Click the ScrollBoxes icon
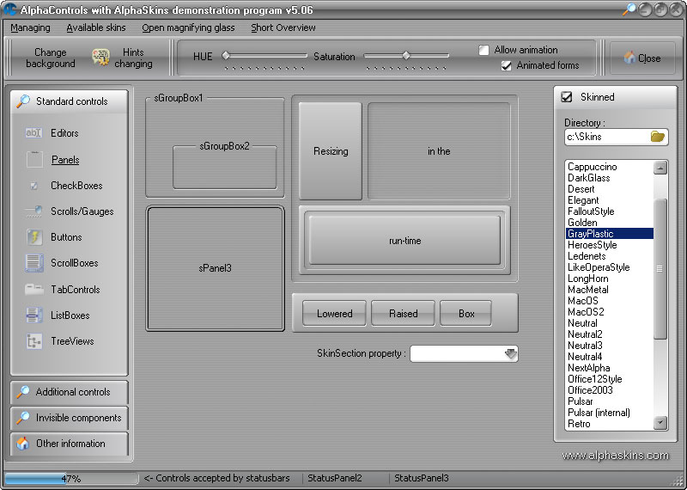The height and width of the screenshot is (490, 687). point(34,263)
